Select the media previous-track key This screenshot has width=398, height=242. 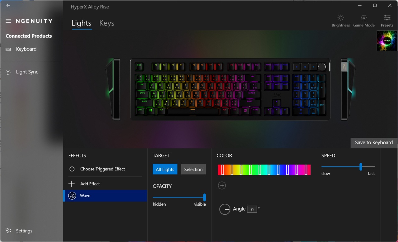(x=297, y=67)
